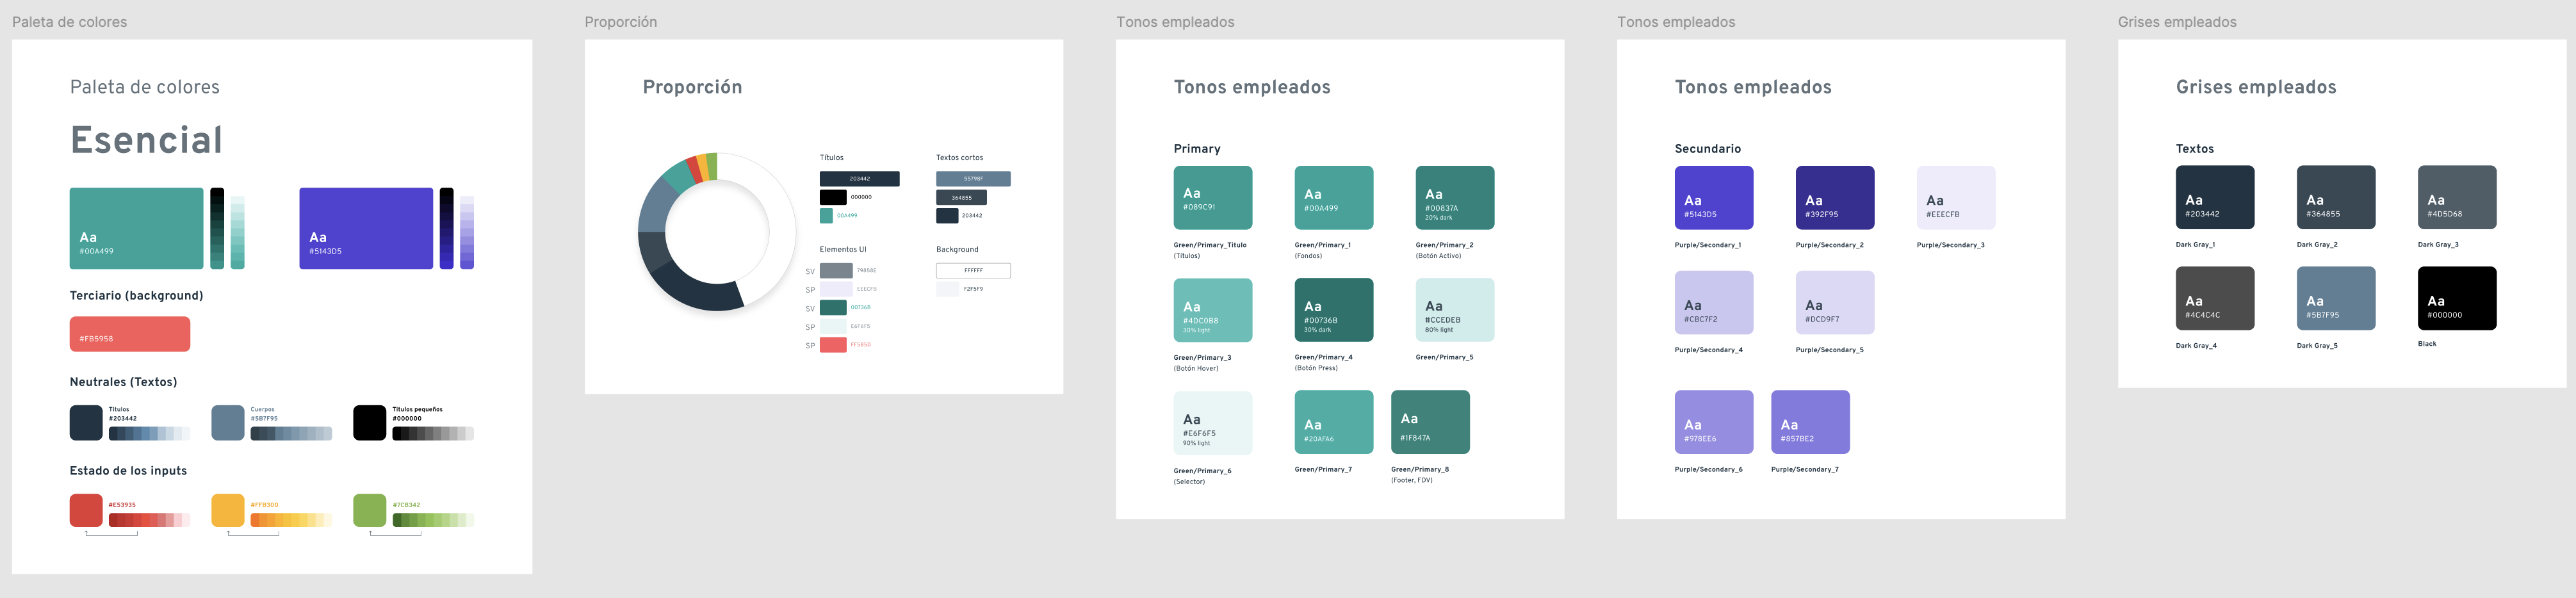Click the Green/Primary_2 Botón Activo tile
The height and width of the screenshot is (598, 2576).
tap(1455, 198)
